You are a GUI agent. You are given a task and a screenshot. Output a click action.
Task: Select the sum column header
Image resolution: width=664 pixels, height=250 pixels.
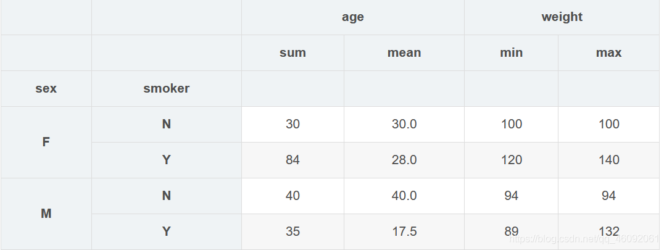293,53
